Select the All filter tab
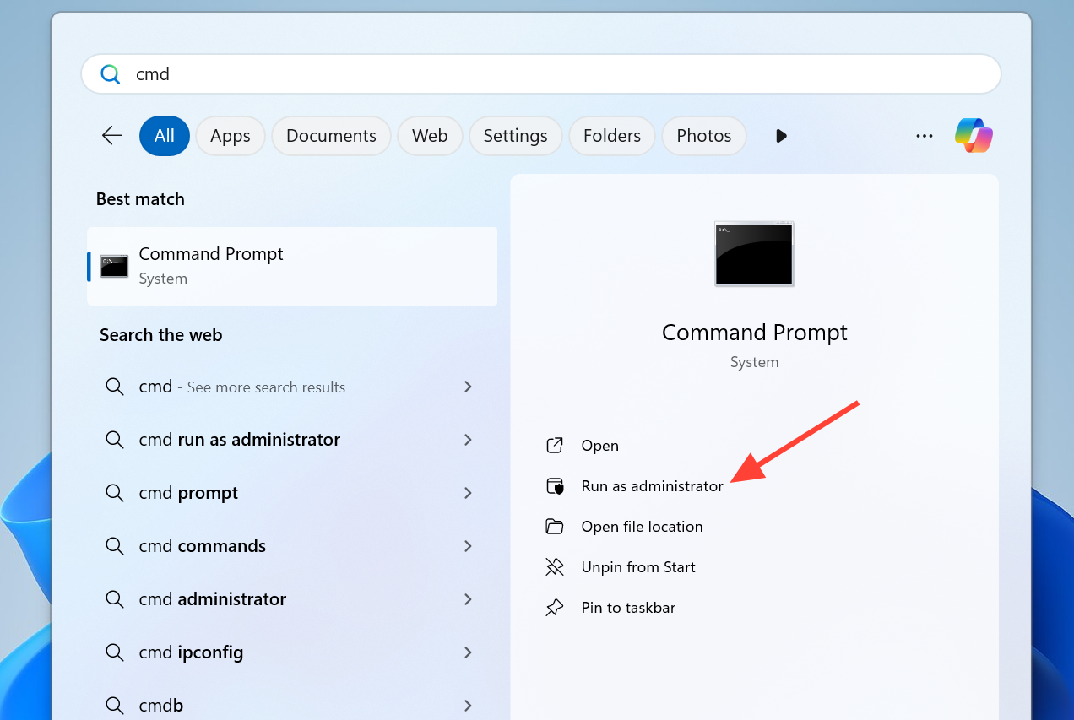Screen dimensions: 1074x720 165,136
